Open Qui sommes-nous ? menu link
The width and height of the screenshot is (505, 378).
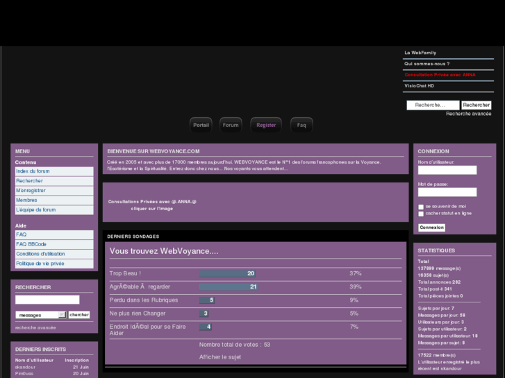(x=427, y=64)
